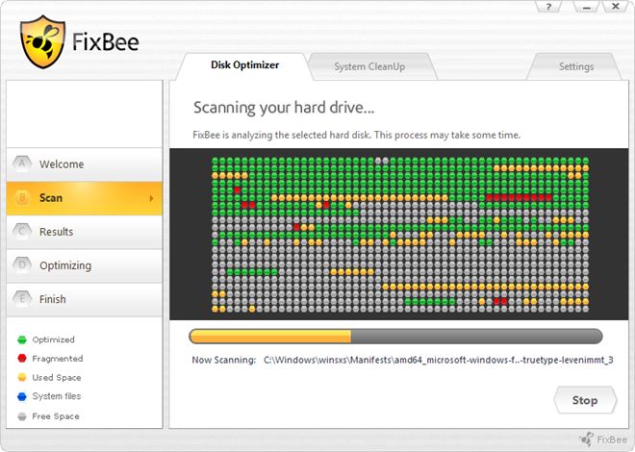The image size is (635, 452).
Task: Click the 'Used Space' legend label
Action: pyautogui.click(x=57, y=378)
